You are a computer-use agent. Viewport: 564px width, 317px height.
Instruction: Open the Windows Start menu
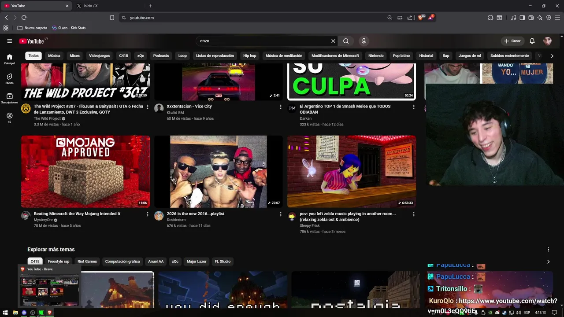(6, 313)
